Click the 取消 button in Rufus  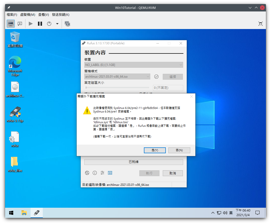173,173
